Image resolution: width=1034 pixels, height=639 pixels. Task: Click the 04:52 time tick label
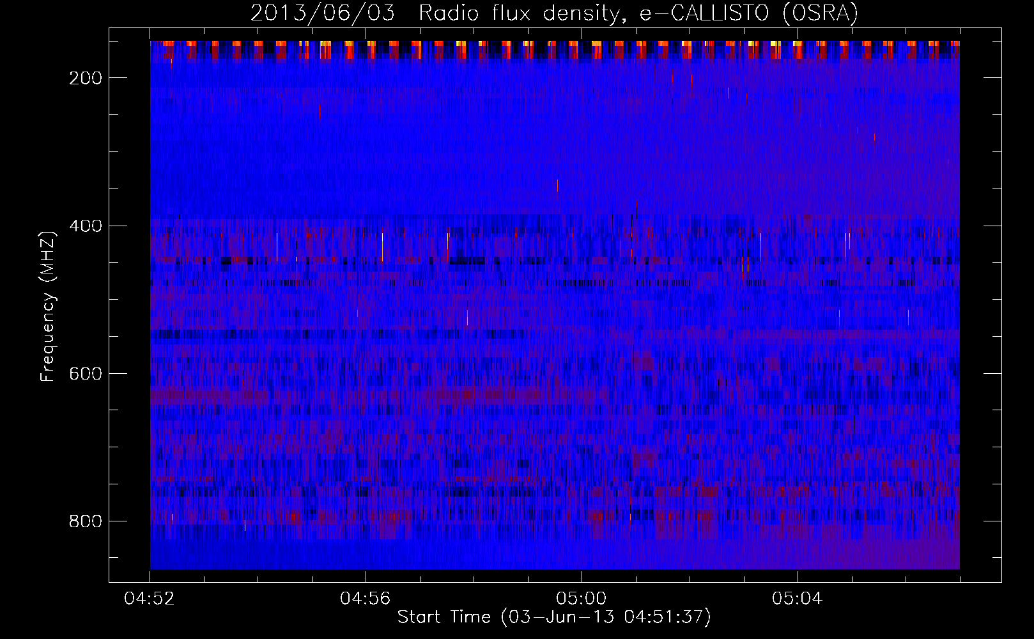pyautogui.click(x=150, y=599)
